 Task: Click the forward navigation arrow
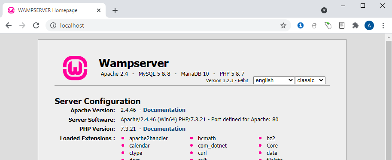(22, 25)
